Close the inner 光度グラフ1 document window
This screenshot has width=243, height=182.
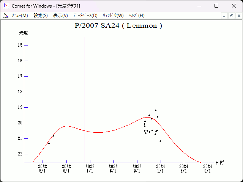tap(238, 16)
